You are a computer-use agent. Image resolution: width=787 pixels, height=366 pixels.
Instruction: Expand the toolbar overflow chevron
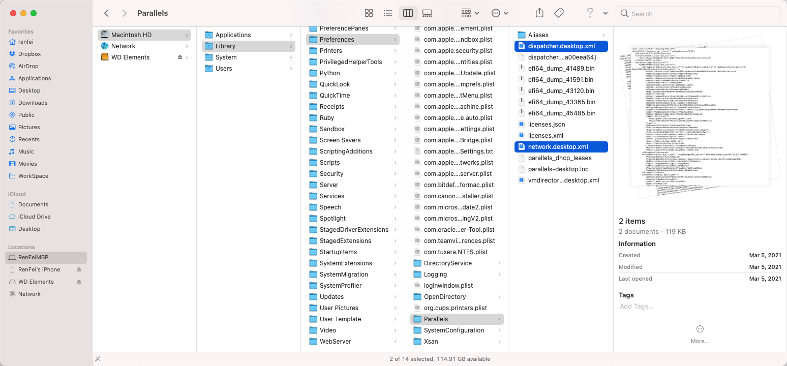[x=606, y=14]
